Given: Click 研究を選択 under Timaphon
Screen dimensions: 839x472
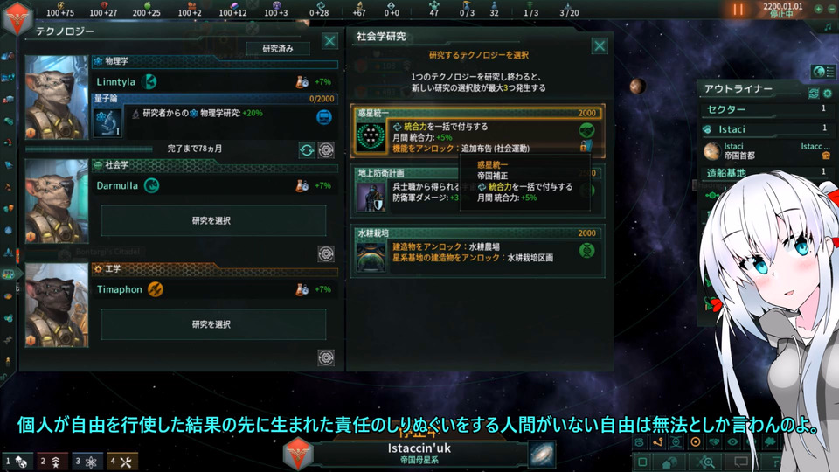Looking at the screenshot, I should pos(213,324).
